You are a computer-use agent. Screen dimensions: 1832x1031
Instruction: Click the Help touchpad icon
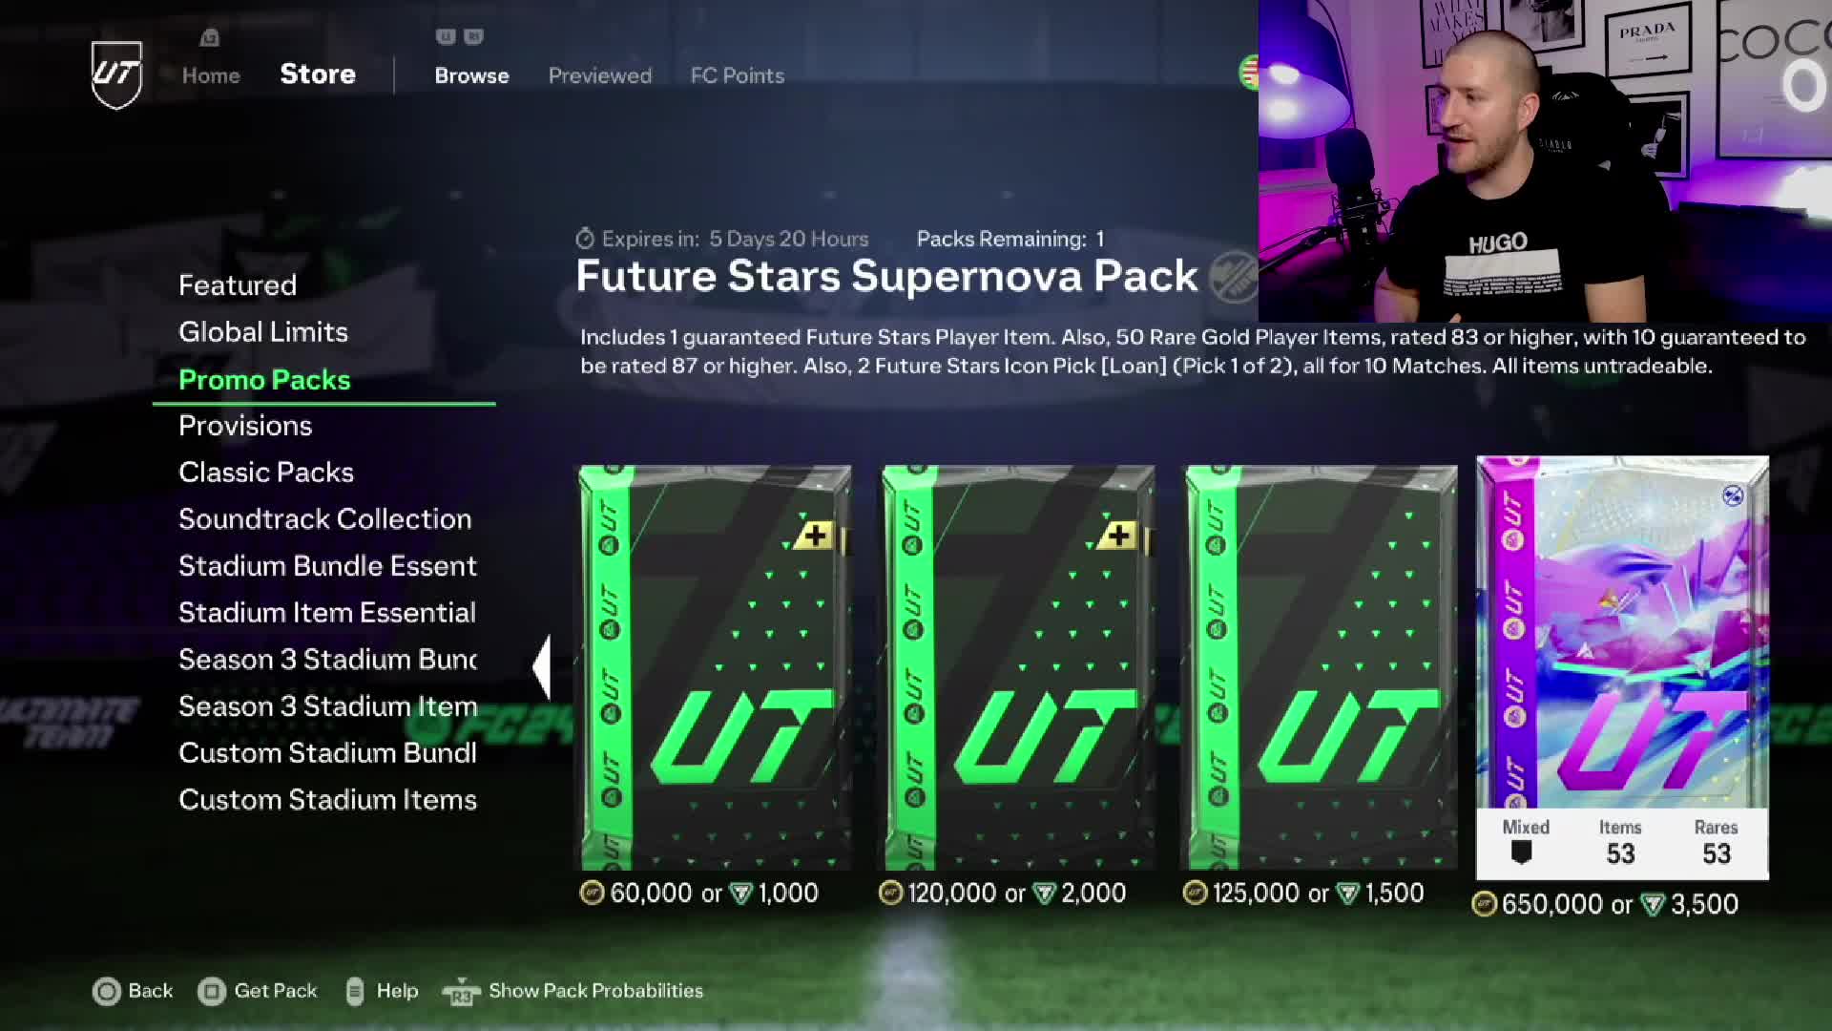pos(354,992)
